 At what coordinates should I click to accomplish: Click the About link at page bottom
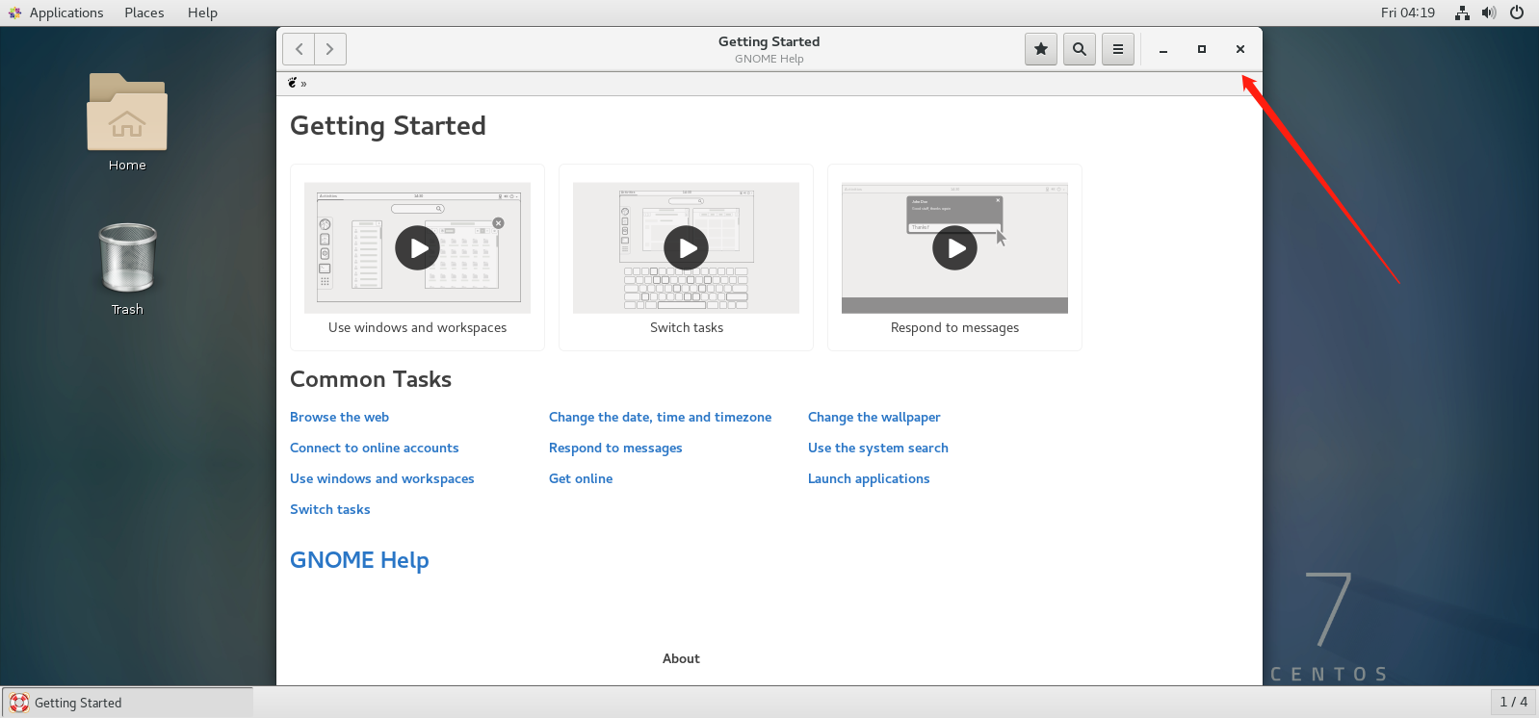[681, 658]
